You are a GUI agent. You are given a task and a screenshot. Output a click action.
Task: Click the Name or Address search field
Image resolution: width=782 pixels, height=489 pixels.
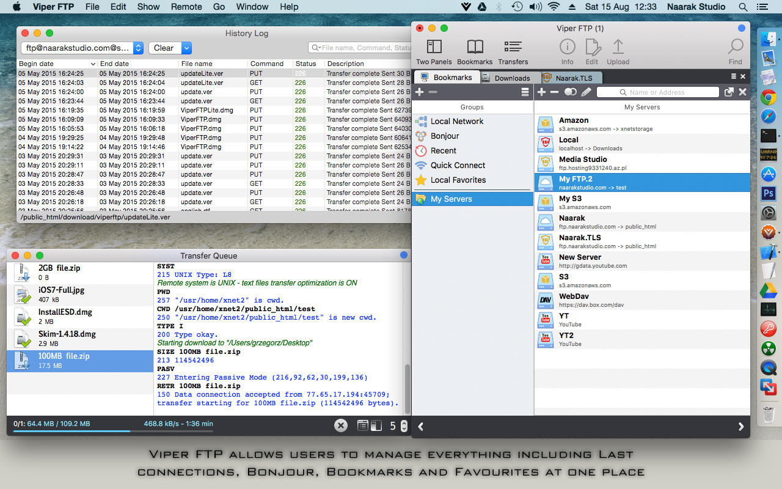tap(658, 92)
